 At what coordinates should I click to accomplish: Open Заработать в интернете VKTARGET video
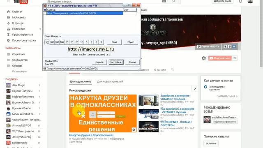point(175,97)
